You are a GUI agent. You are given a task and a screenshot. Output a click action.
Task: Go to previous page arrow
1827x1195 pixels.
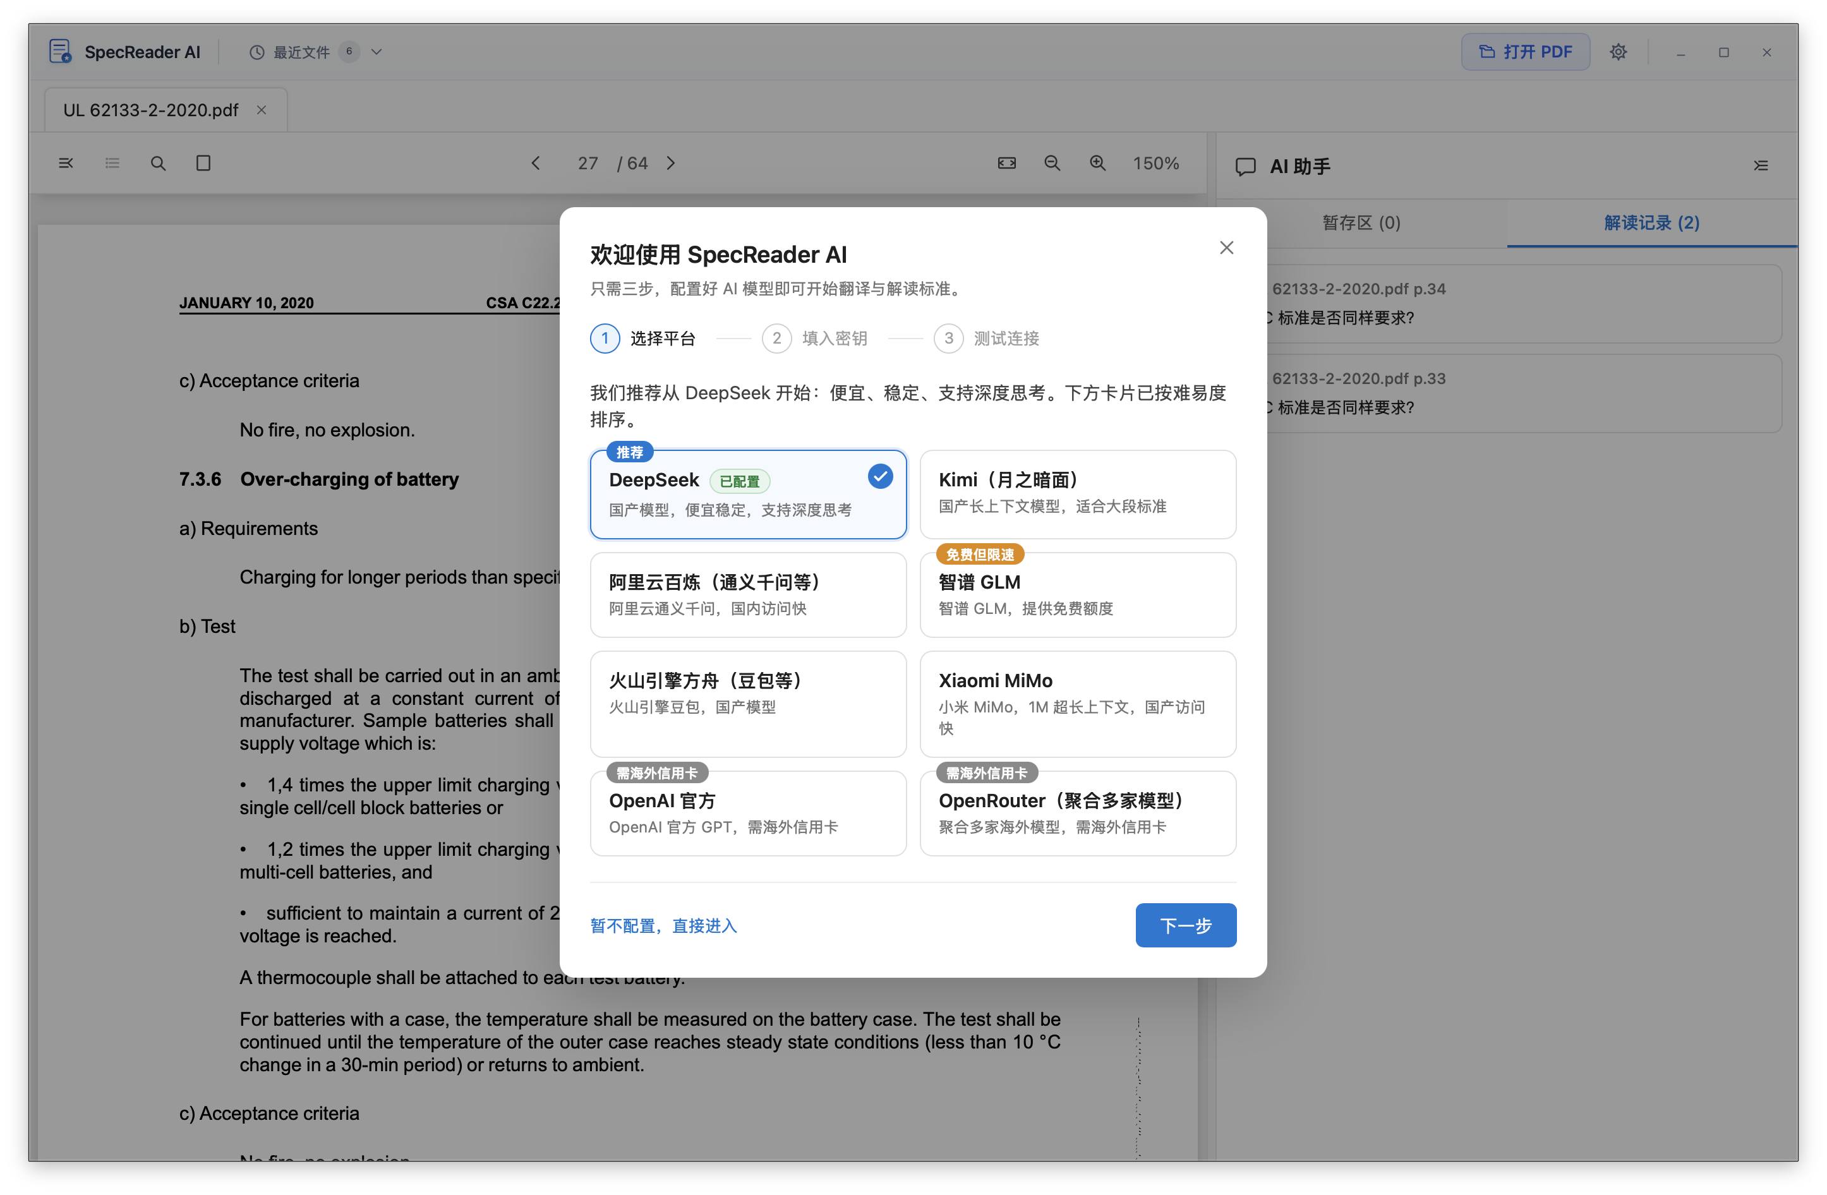pyautogui.click(x=536, y=163)
